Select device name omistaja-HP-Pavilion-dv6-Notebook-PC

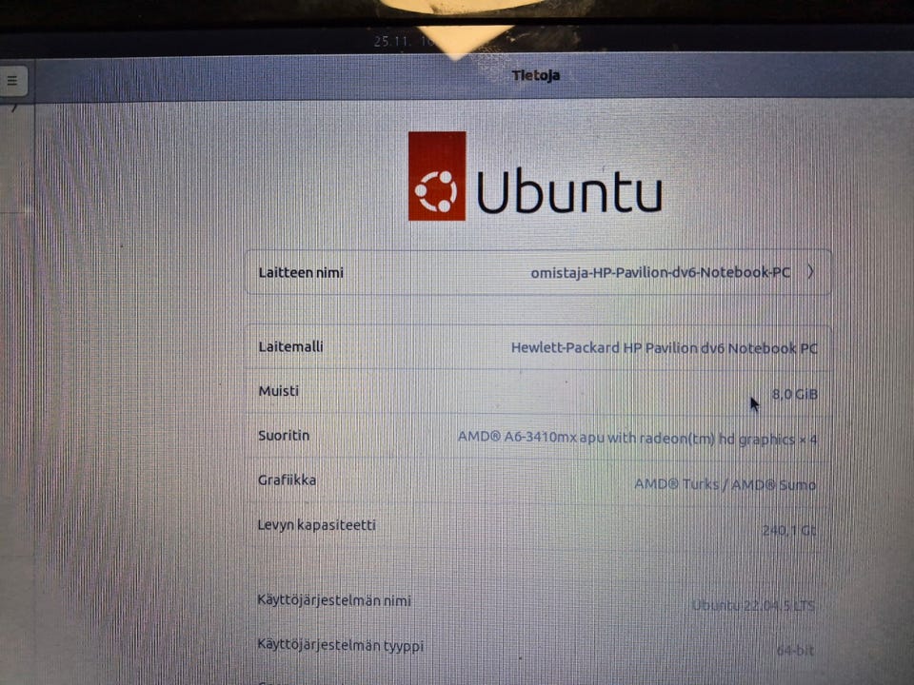pos(660,272)
